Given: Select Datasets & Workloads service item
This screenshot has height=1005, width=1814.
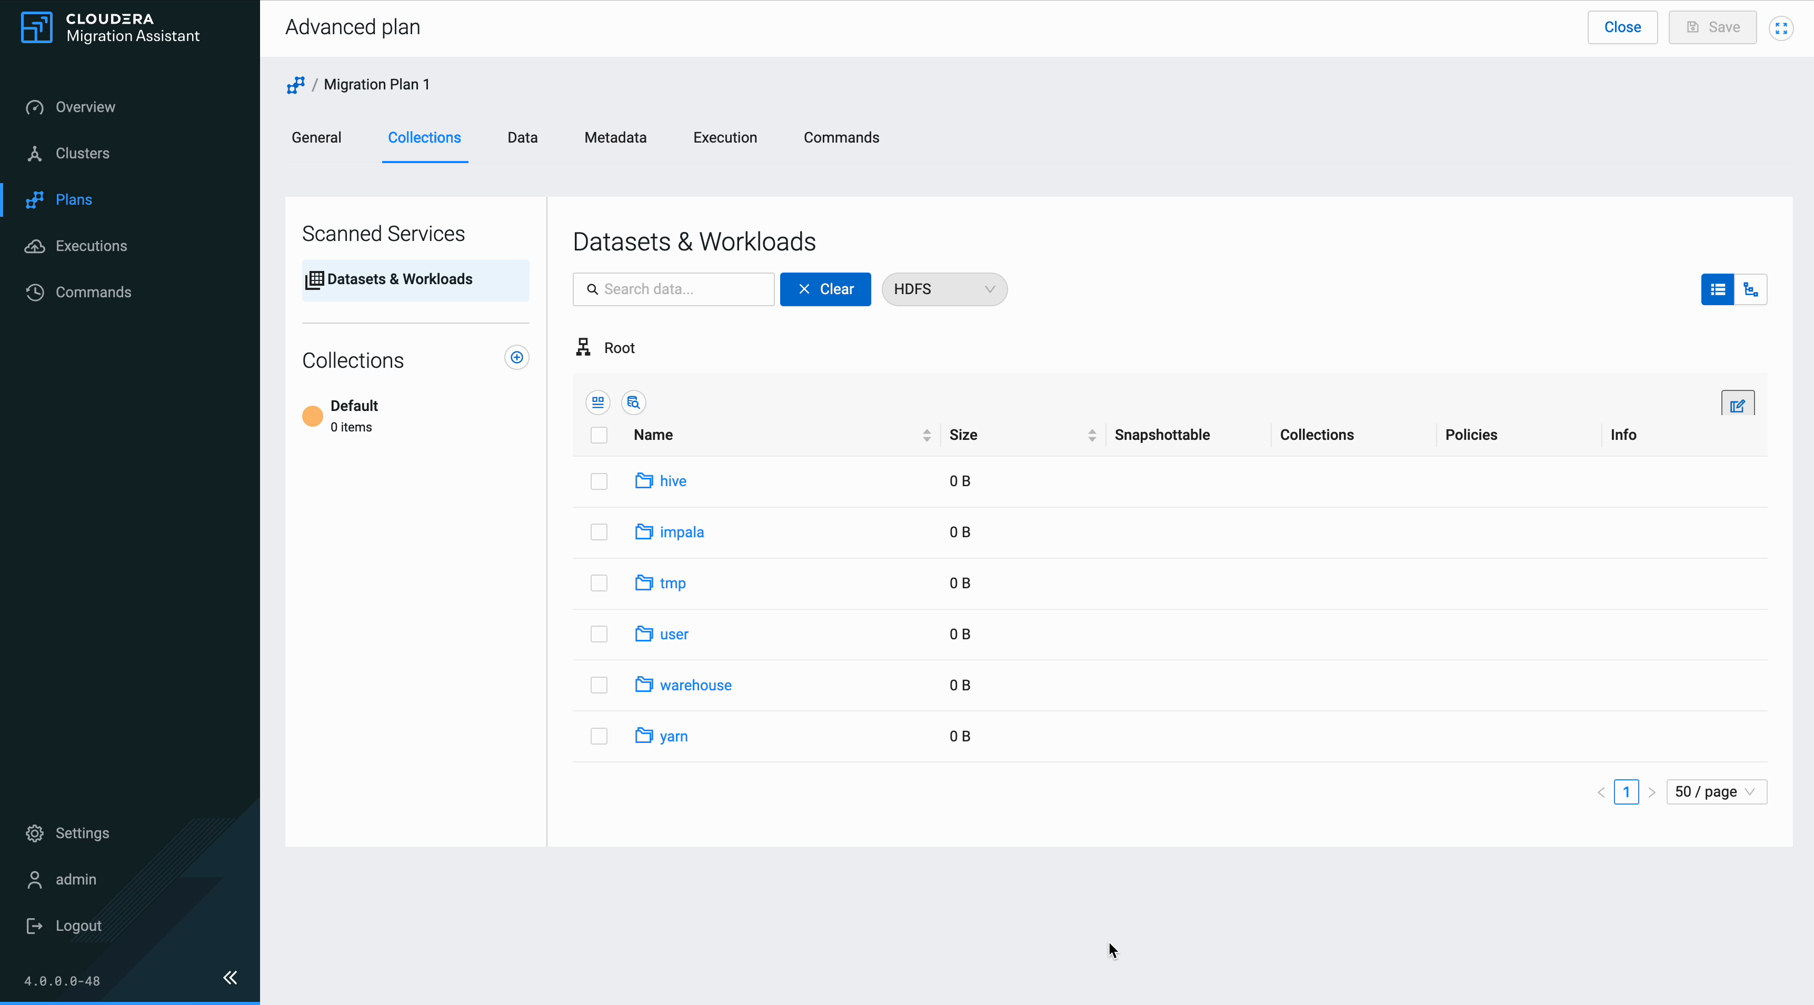Looking at the screenshot, I should (x=415, y=280).
